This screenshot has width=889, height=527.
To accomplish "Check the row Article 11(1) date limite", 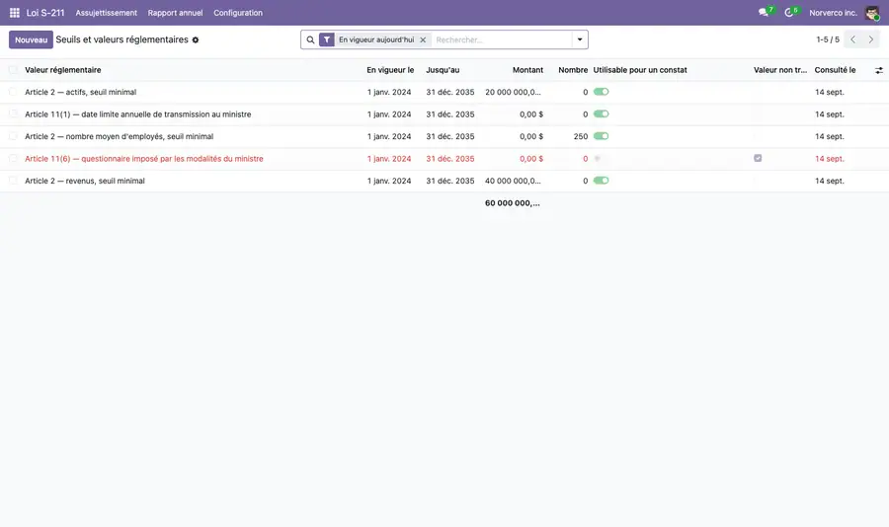I will [13, 113].
